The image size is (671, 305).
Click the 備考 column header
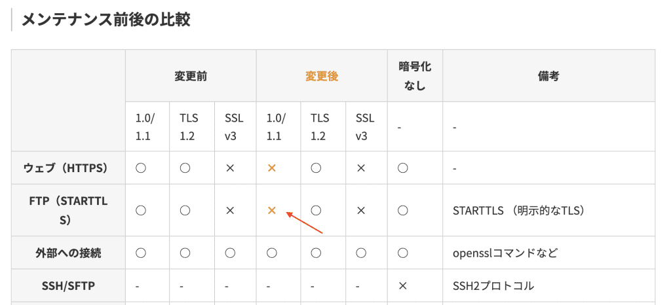coord(548,76)
